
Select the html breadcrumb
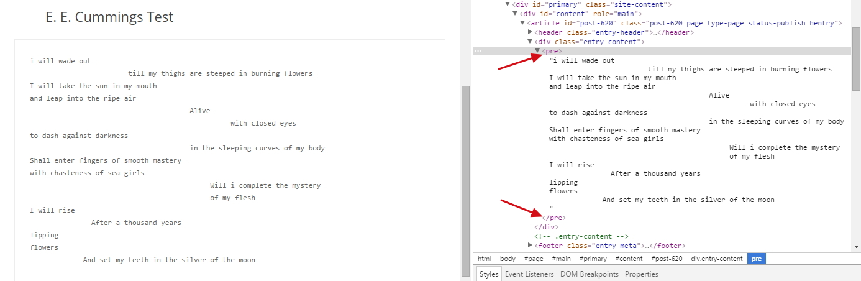tap(485, 259)
